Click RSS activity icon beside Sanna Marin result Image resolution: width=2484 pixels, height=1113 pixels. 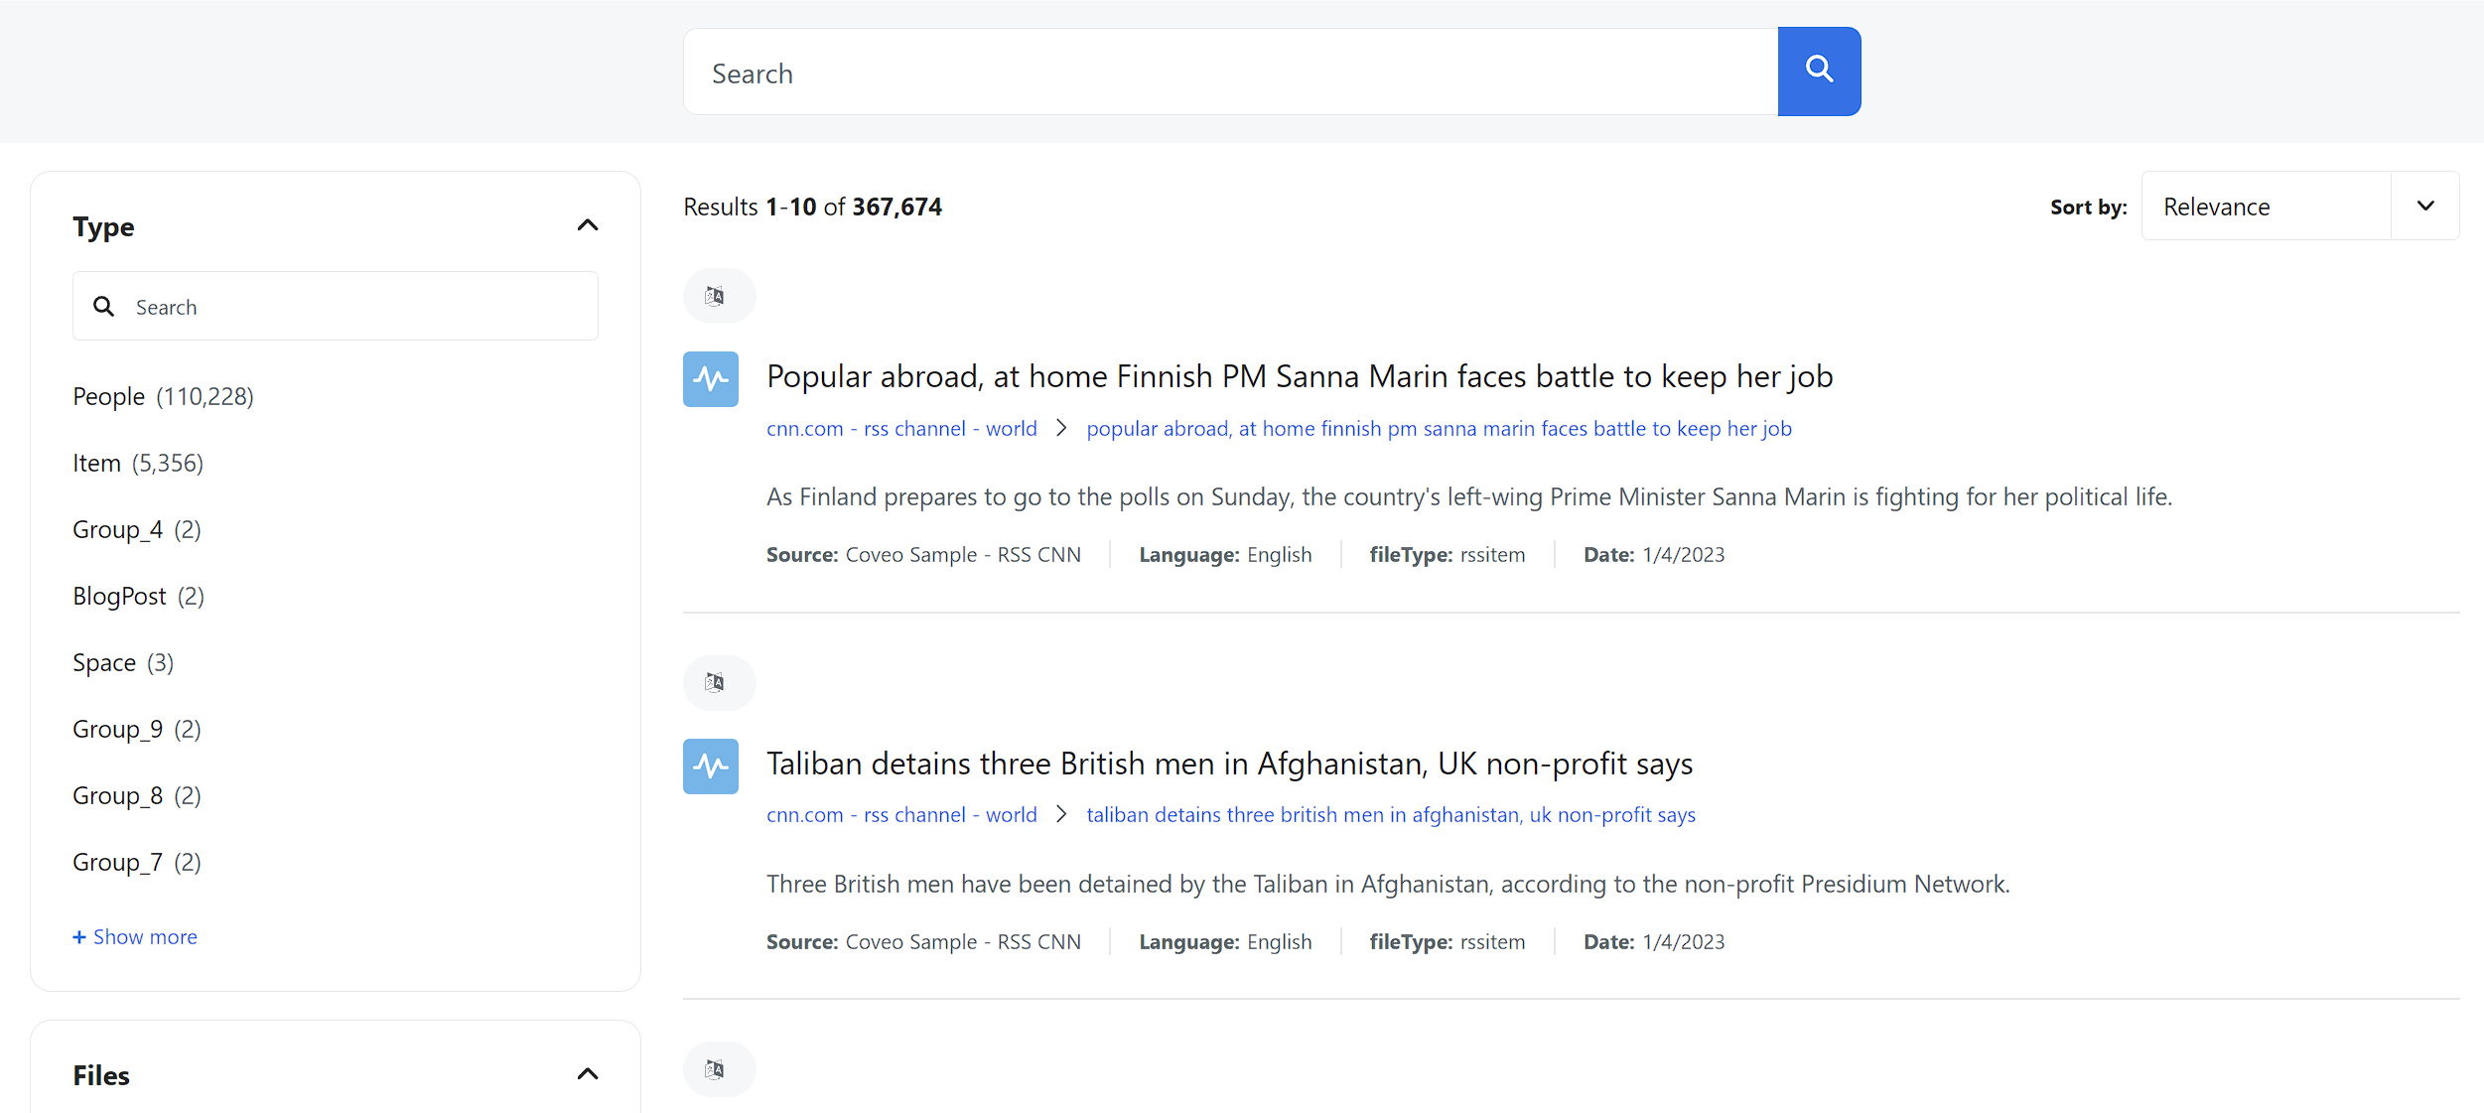[x=711, y=378]
